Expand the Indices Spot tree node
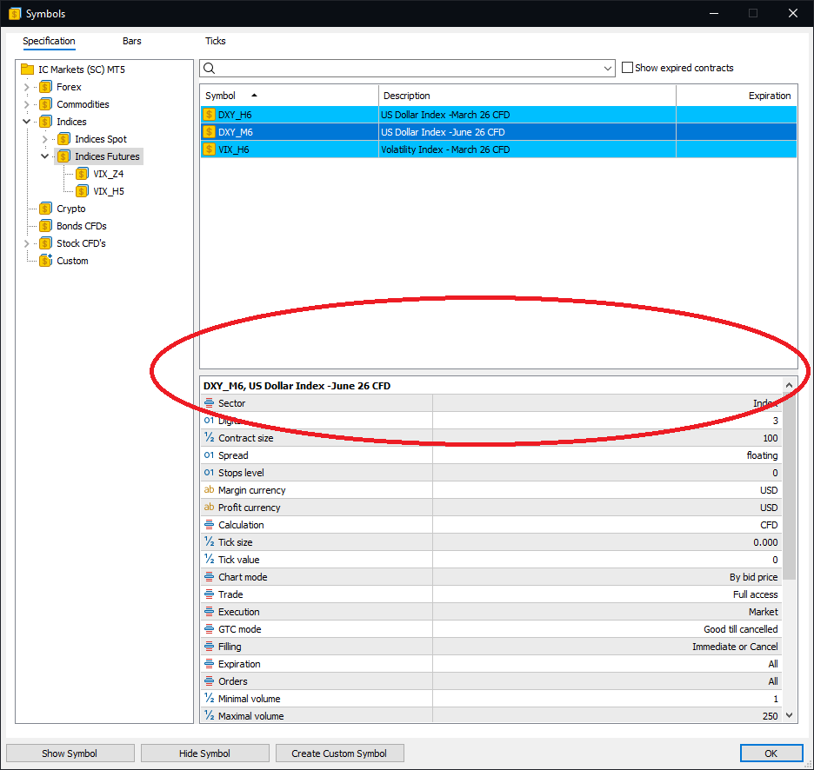The image size is (814, 770). pyautogui.click(x=44, y=139)
